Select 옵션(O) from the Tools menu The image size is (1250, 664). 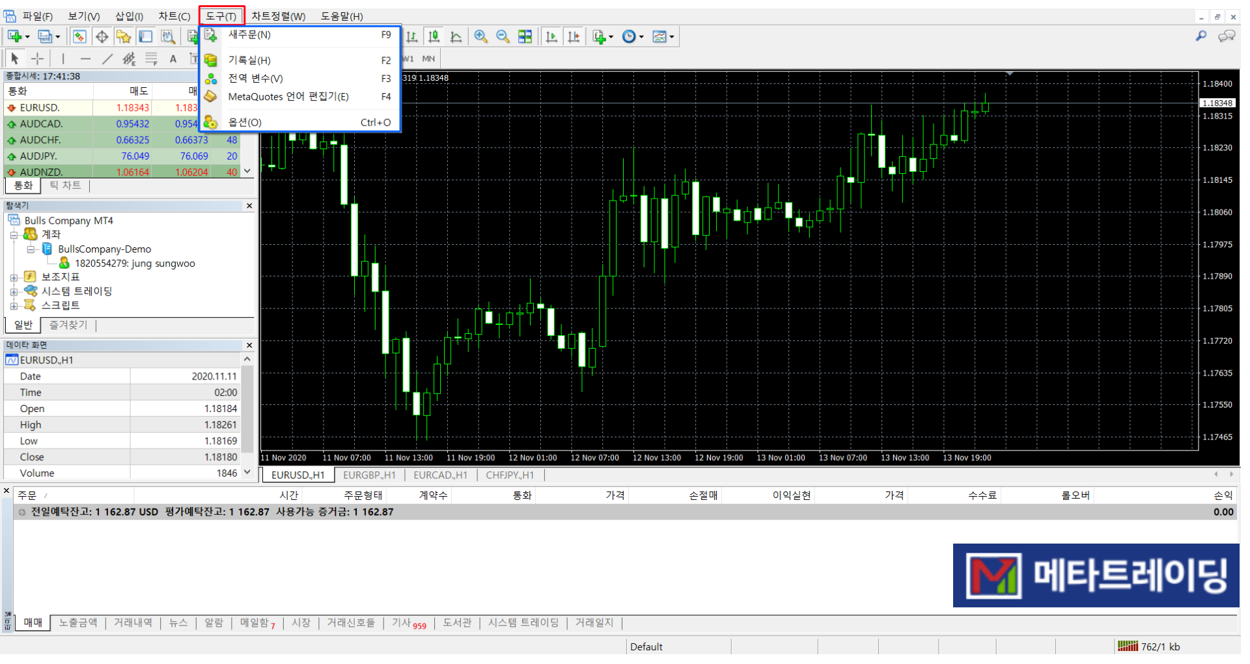coord(245,122)
